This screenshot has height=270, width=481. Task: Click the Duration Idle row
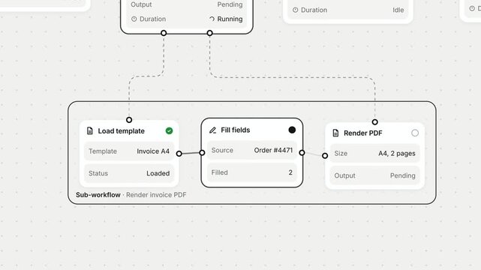pos(348,10)
